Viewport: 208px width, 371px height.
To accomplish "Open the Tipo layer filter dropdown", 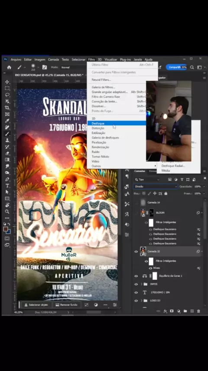I will [147, 179].
